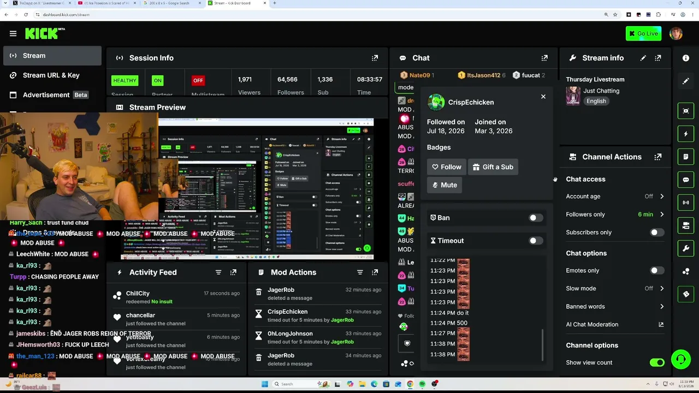Click the lightning bolt icon in right rail
The height and width of the screenshot is (393, 699).
click(x=686, y=134)
